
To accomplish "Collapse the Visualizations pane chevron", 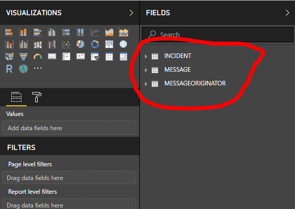I will coord(131,13).
